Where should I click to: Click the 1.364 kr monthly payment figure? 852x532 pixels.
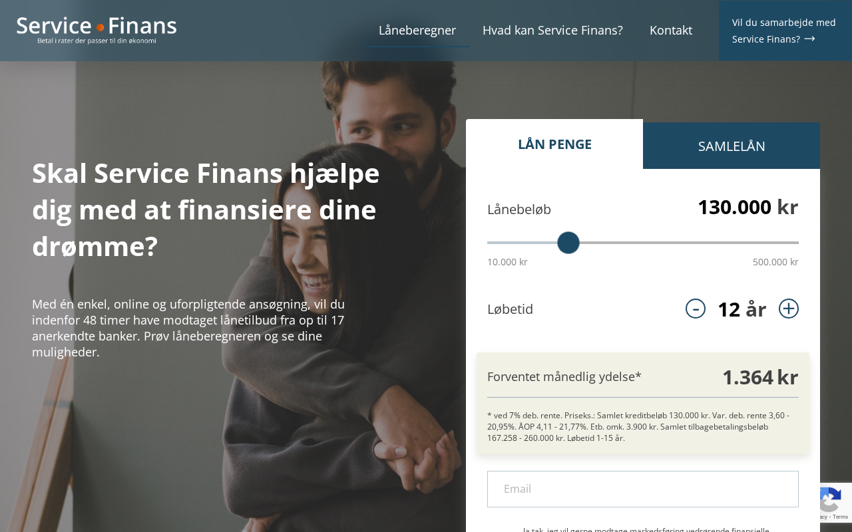click(760, 377)
